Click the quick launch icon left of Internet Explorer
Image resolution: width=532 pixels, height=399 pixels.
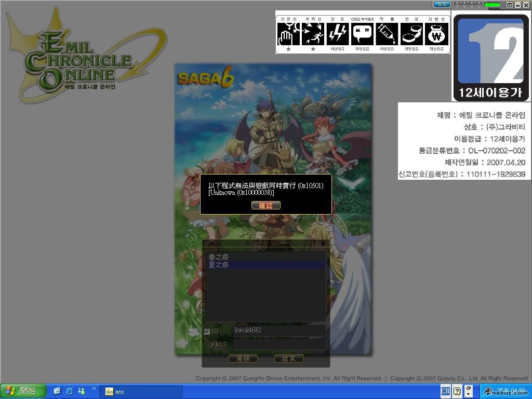click(57, 391)
